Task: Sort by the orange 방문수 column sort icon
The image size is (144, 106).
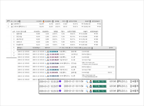Action: pos(43,21)
